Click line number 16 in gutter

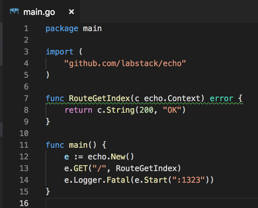(24, 203)
